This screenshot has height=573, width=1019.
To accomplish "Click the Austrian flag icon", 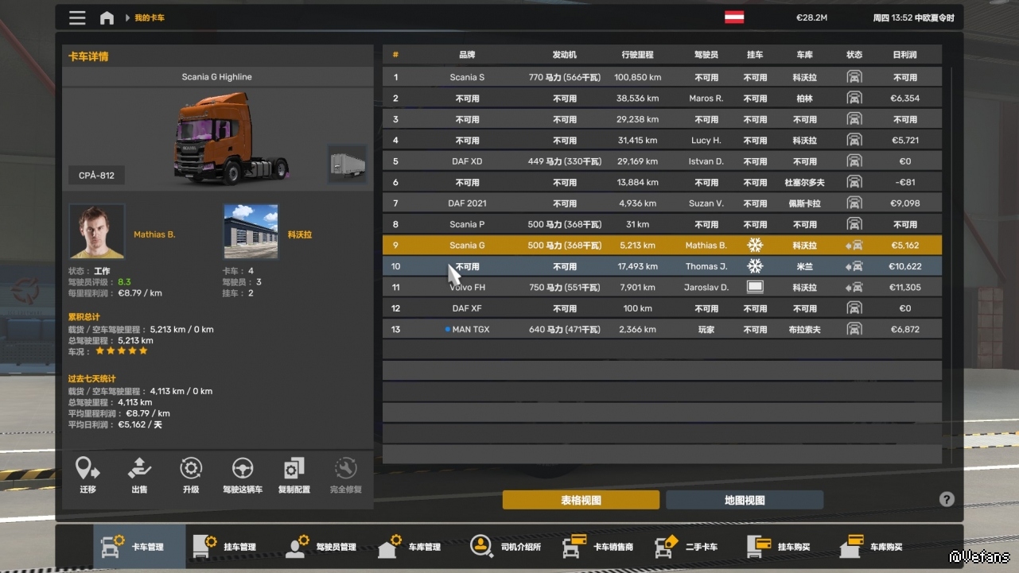I will 733,17.
